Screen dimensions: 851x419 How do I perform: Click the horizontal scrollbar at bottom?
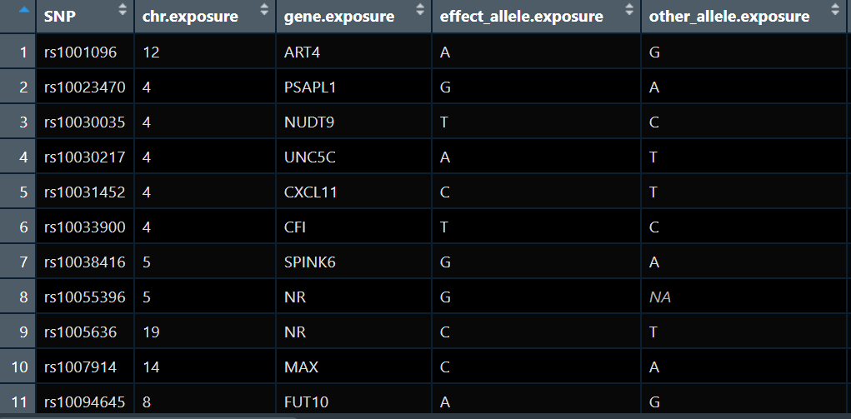(148, 417)
